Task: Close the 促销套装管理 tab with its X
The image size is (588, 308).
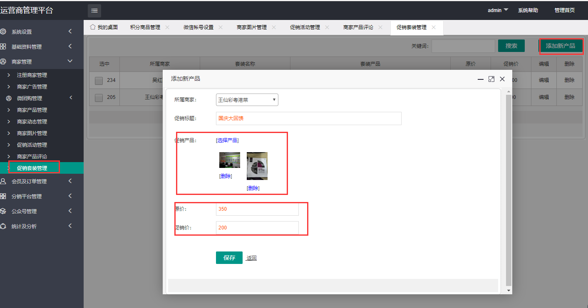Action: (x=434, y=27)
